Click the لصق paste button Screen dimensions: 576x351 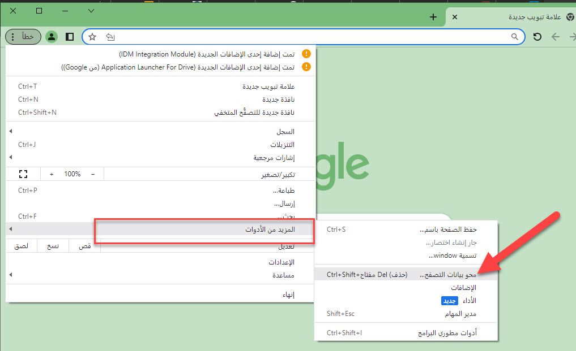coord(22,246)
